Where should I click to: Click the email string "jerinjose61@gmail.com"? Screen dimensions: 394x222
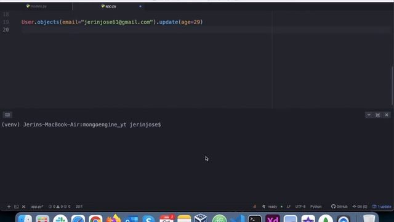[x=117, y=22]
